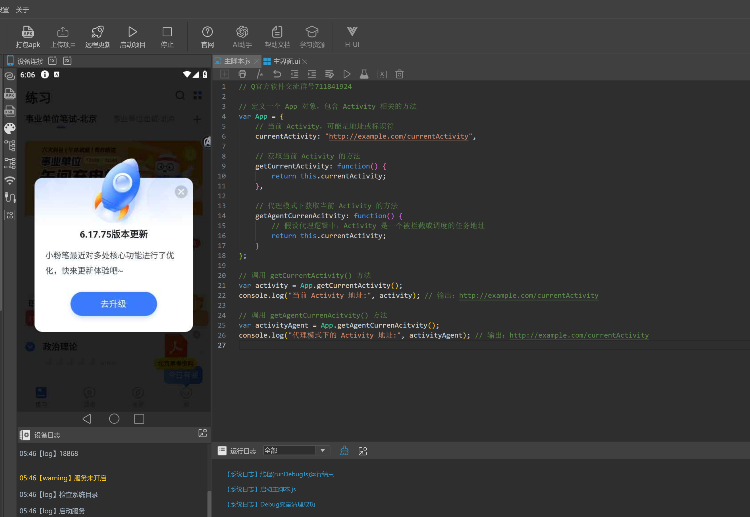Click the undo arrow in editor toolbar
Viewport: 750px width, 517px height.
coord(277,74)
